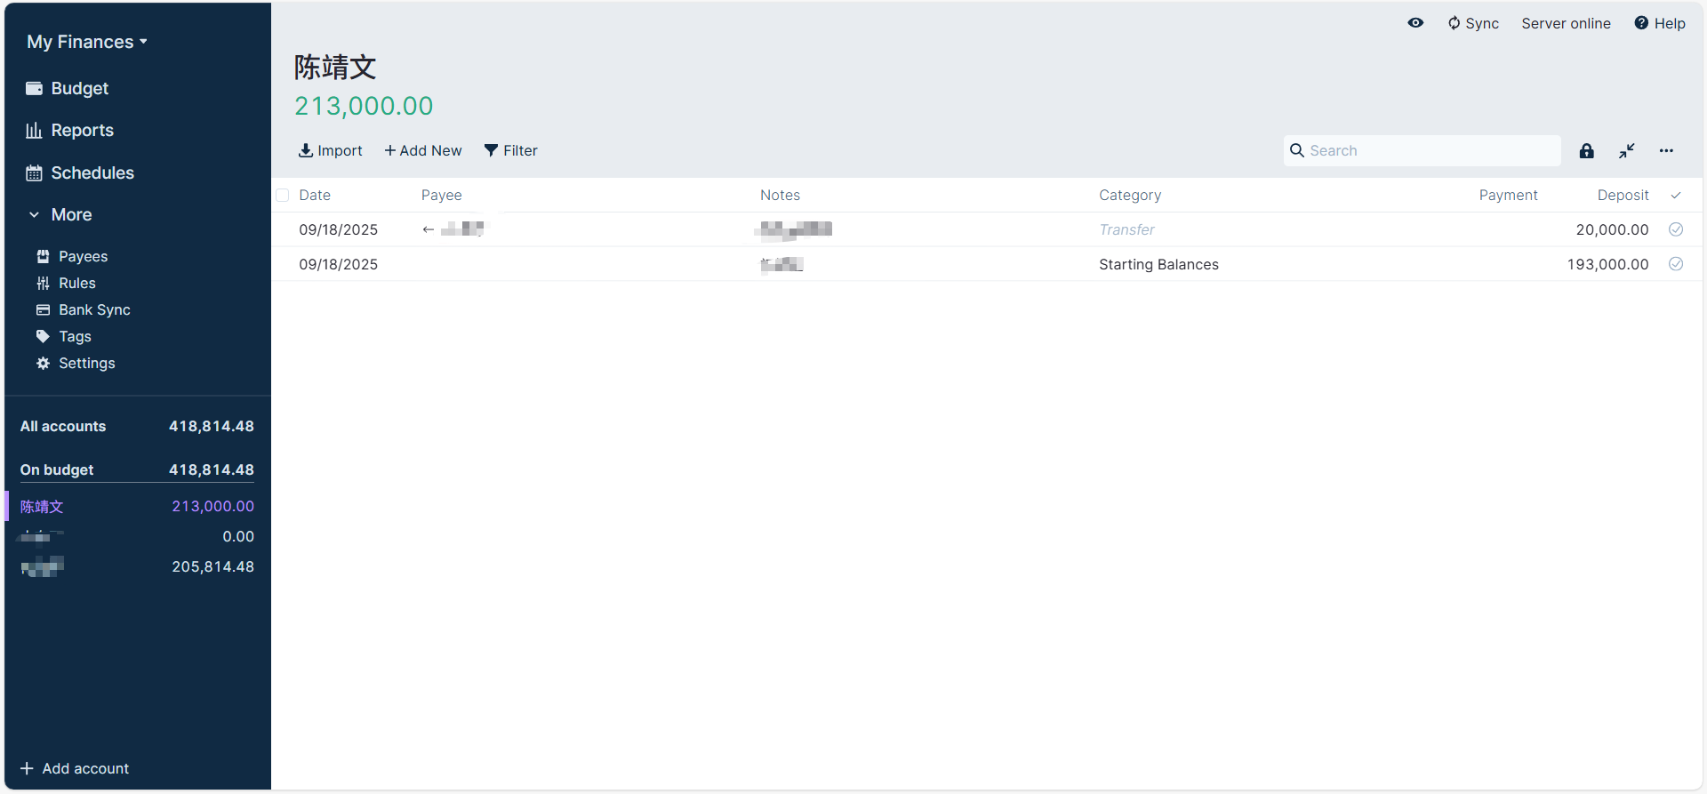Open the Filter options
This screenshot has height=794, width=1707.
click(x=510, y=151)
